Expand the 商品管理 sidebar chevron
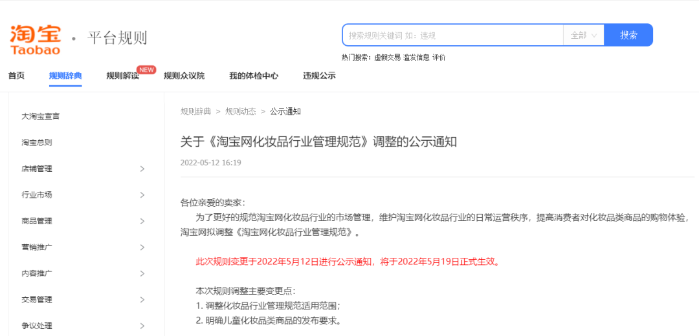 click(x=142, y=221)
